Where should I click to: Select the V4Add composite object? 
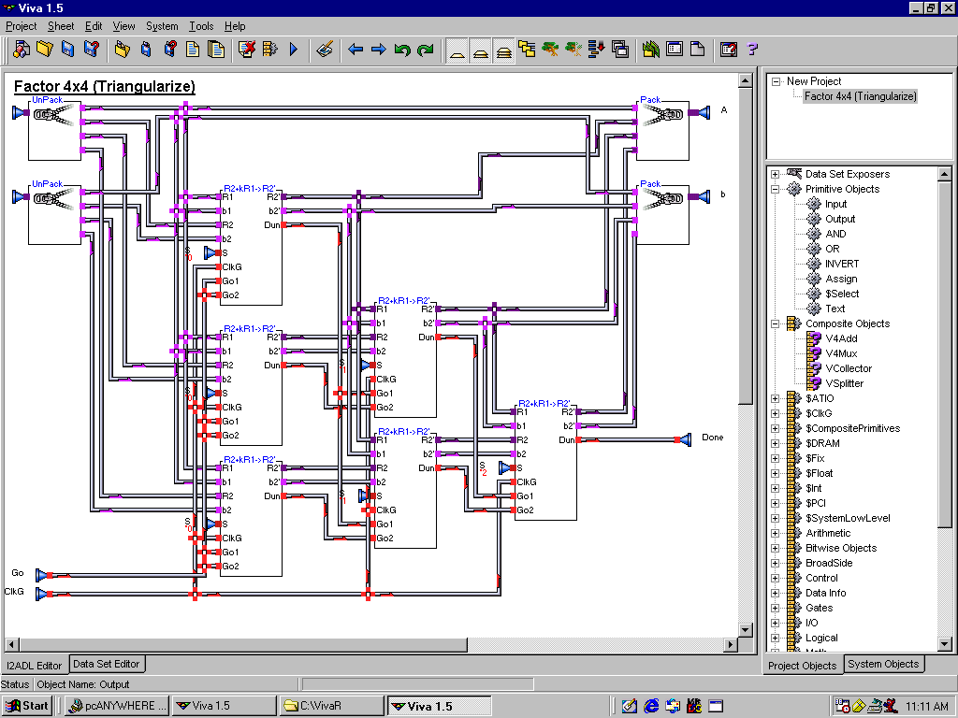(841, 338)
